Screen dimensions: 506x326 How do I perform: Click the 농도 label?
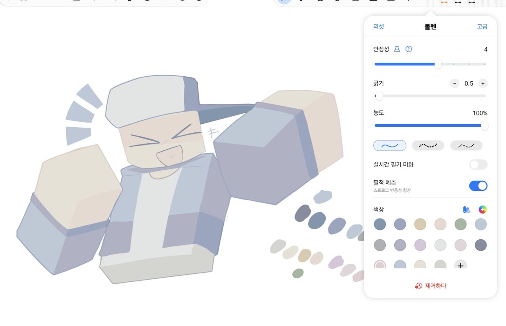(x=379, y=113)
